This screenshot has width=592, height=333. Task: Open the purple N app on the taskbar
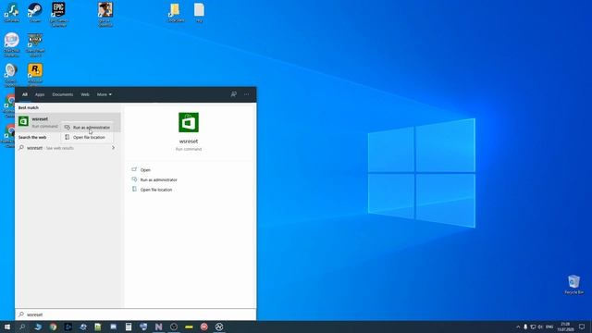point(158,327)
